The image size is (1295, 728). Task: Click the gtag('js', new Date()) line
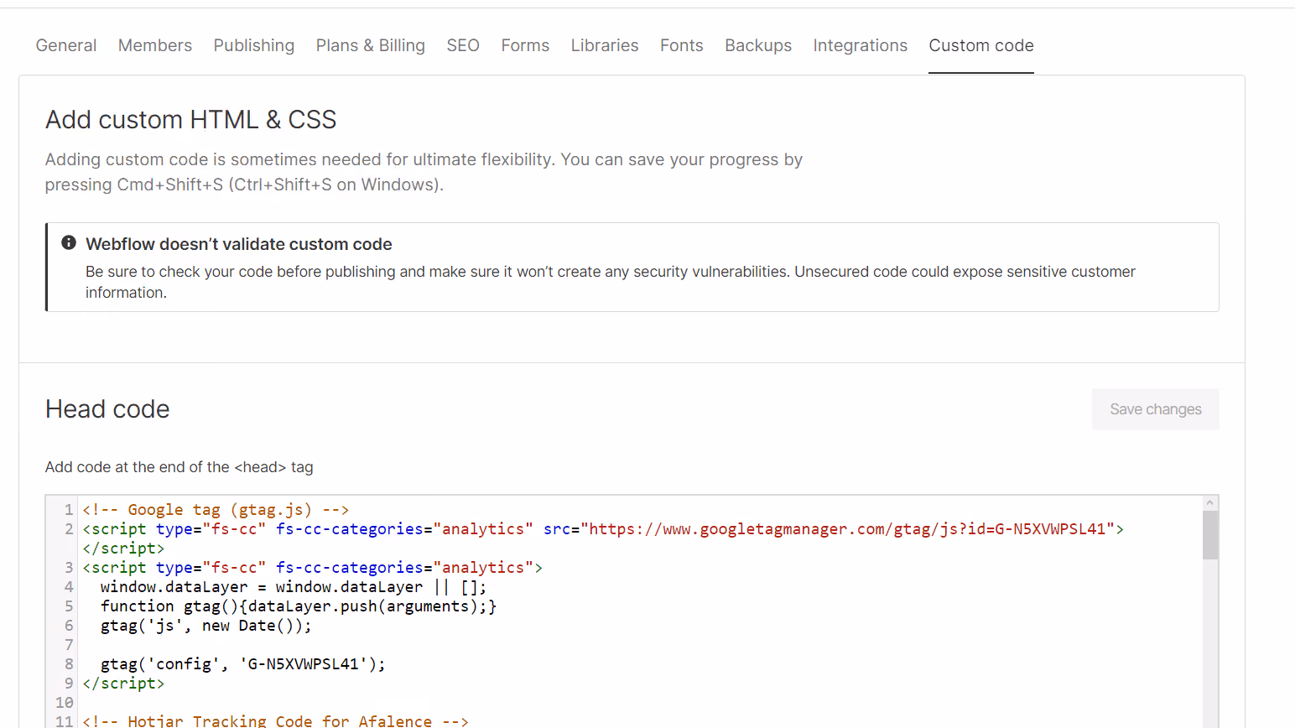pyautogui.click(x=206, y=626)
